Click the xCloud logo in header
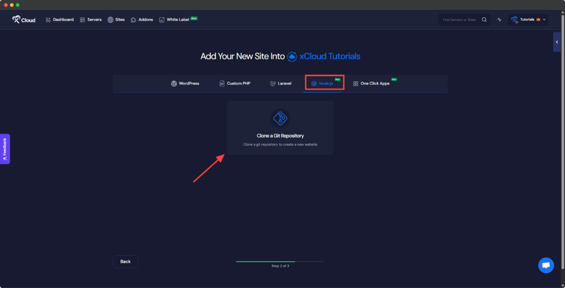 pyautogui.click(x=24, y=20)
